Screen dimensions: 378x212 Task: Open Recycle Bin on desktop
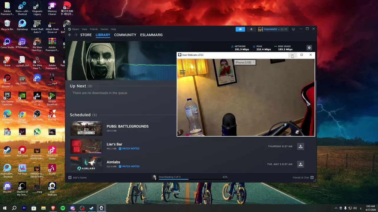point(7,25)
